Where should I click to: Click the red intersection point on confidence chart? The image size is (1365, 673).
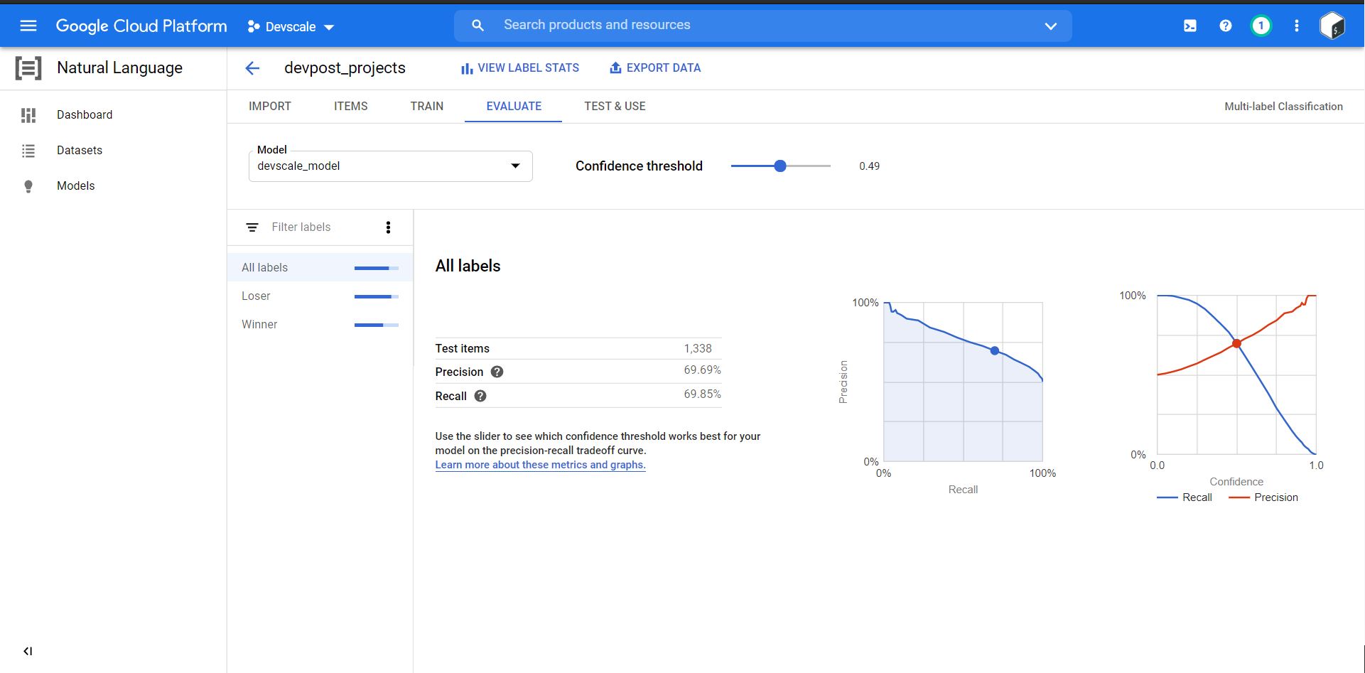[1236, 343]
